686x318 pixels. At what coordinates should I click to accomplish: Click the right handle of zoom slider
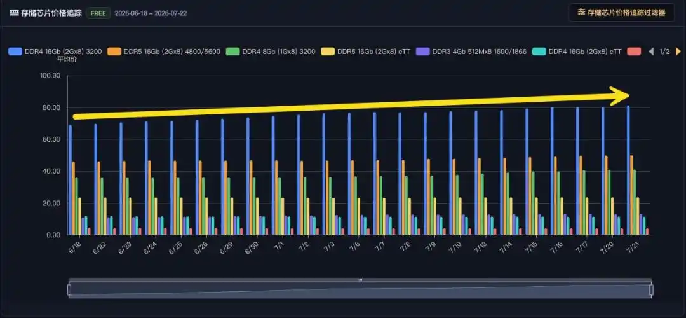tap(651, 289)
